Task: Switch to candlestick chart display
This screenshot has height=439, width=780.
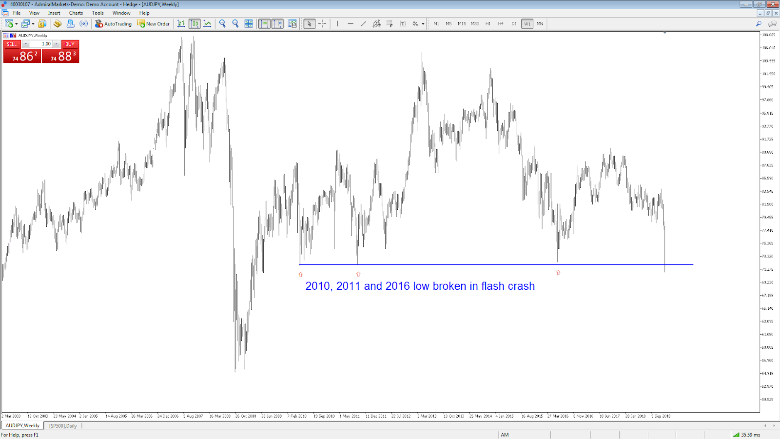Action: coord(195,23)
